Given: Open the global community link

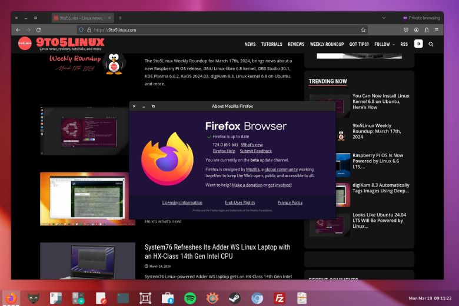Looking at the screenshot, I should coord(281,169).
